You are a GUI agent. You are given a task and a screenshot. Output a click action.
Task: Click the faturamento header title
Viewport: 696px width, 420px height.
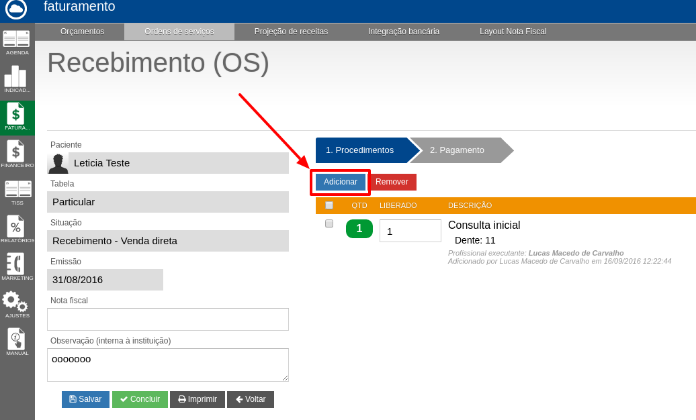(79, 7)
